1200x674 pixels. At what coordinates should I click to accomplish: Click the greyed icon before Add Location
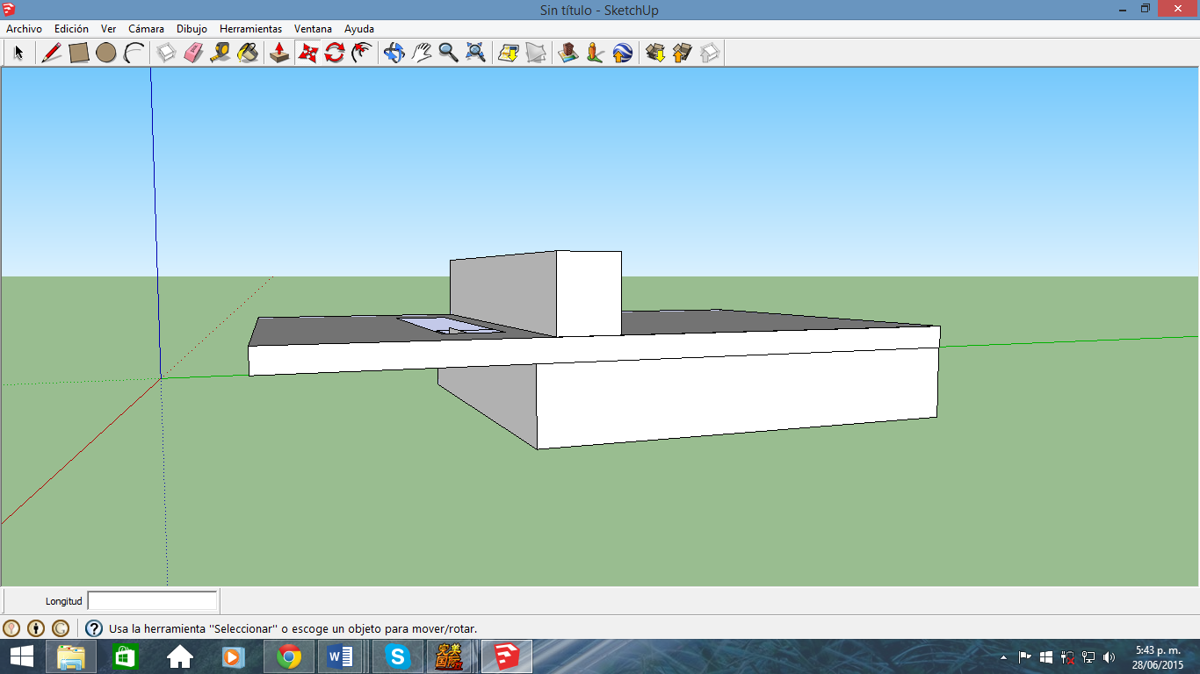click(x=536, y=53)
